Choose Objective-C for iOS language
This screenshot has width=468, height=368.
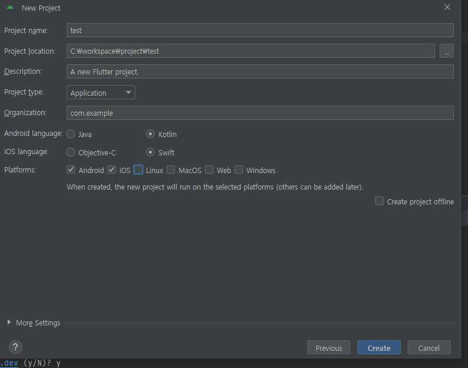coord(70,152)
